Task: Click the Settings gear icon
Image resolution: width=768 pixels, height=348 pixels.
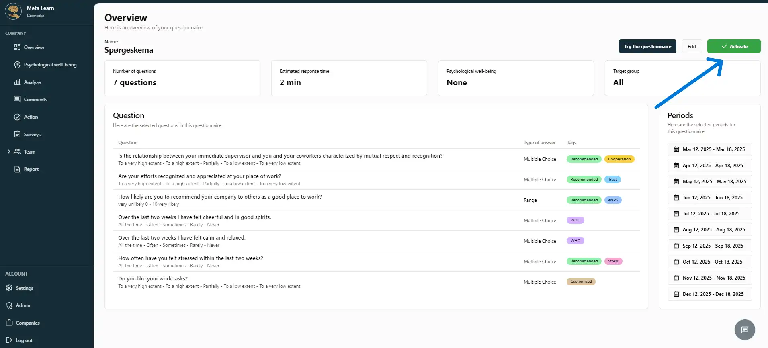Action: pyautogui.click(x=9, y=288)
